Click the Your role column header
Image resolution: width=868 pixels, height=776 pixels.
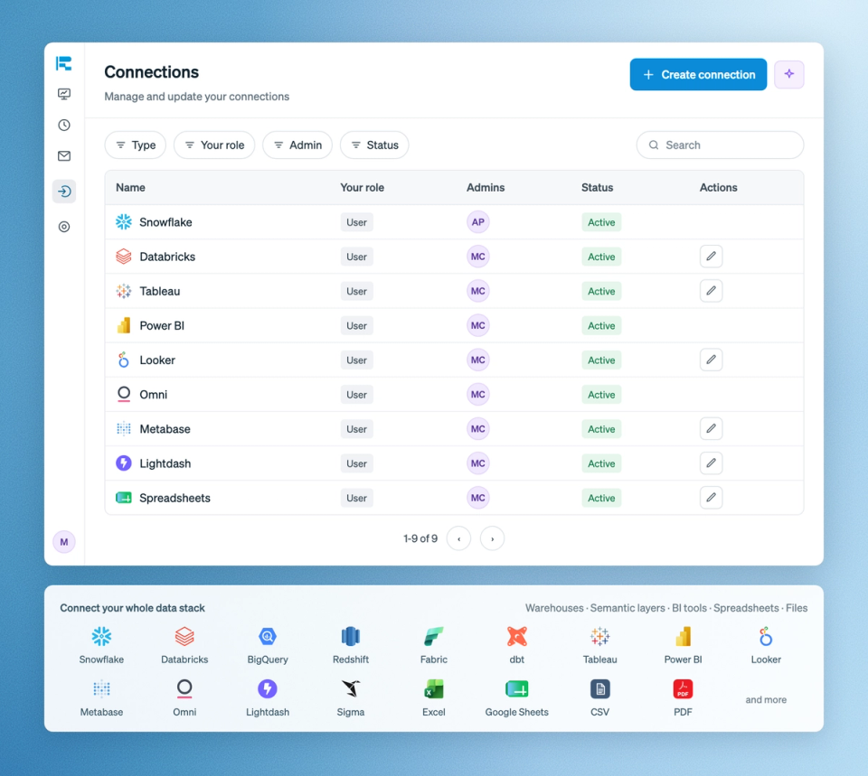[362, 188]
